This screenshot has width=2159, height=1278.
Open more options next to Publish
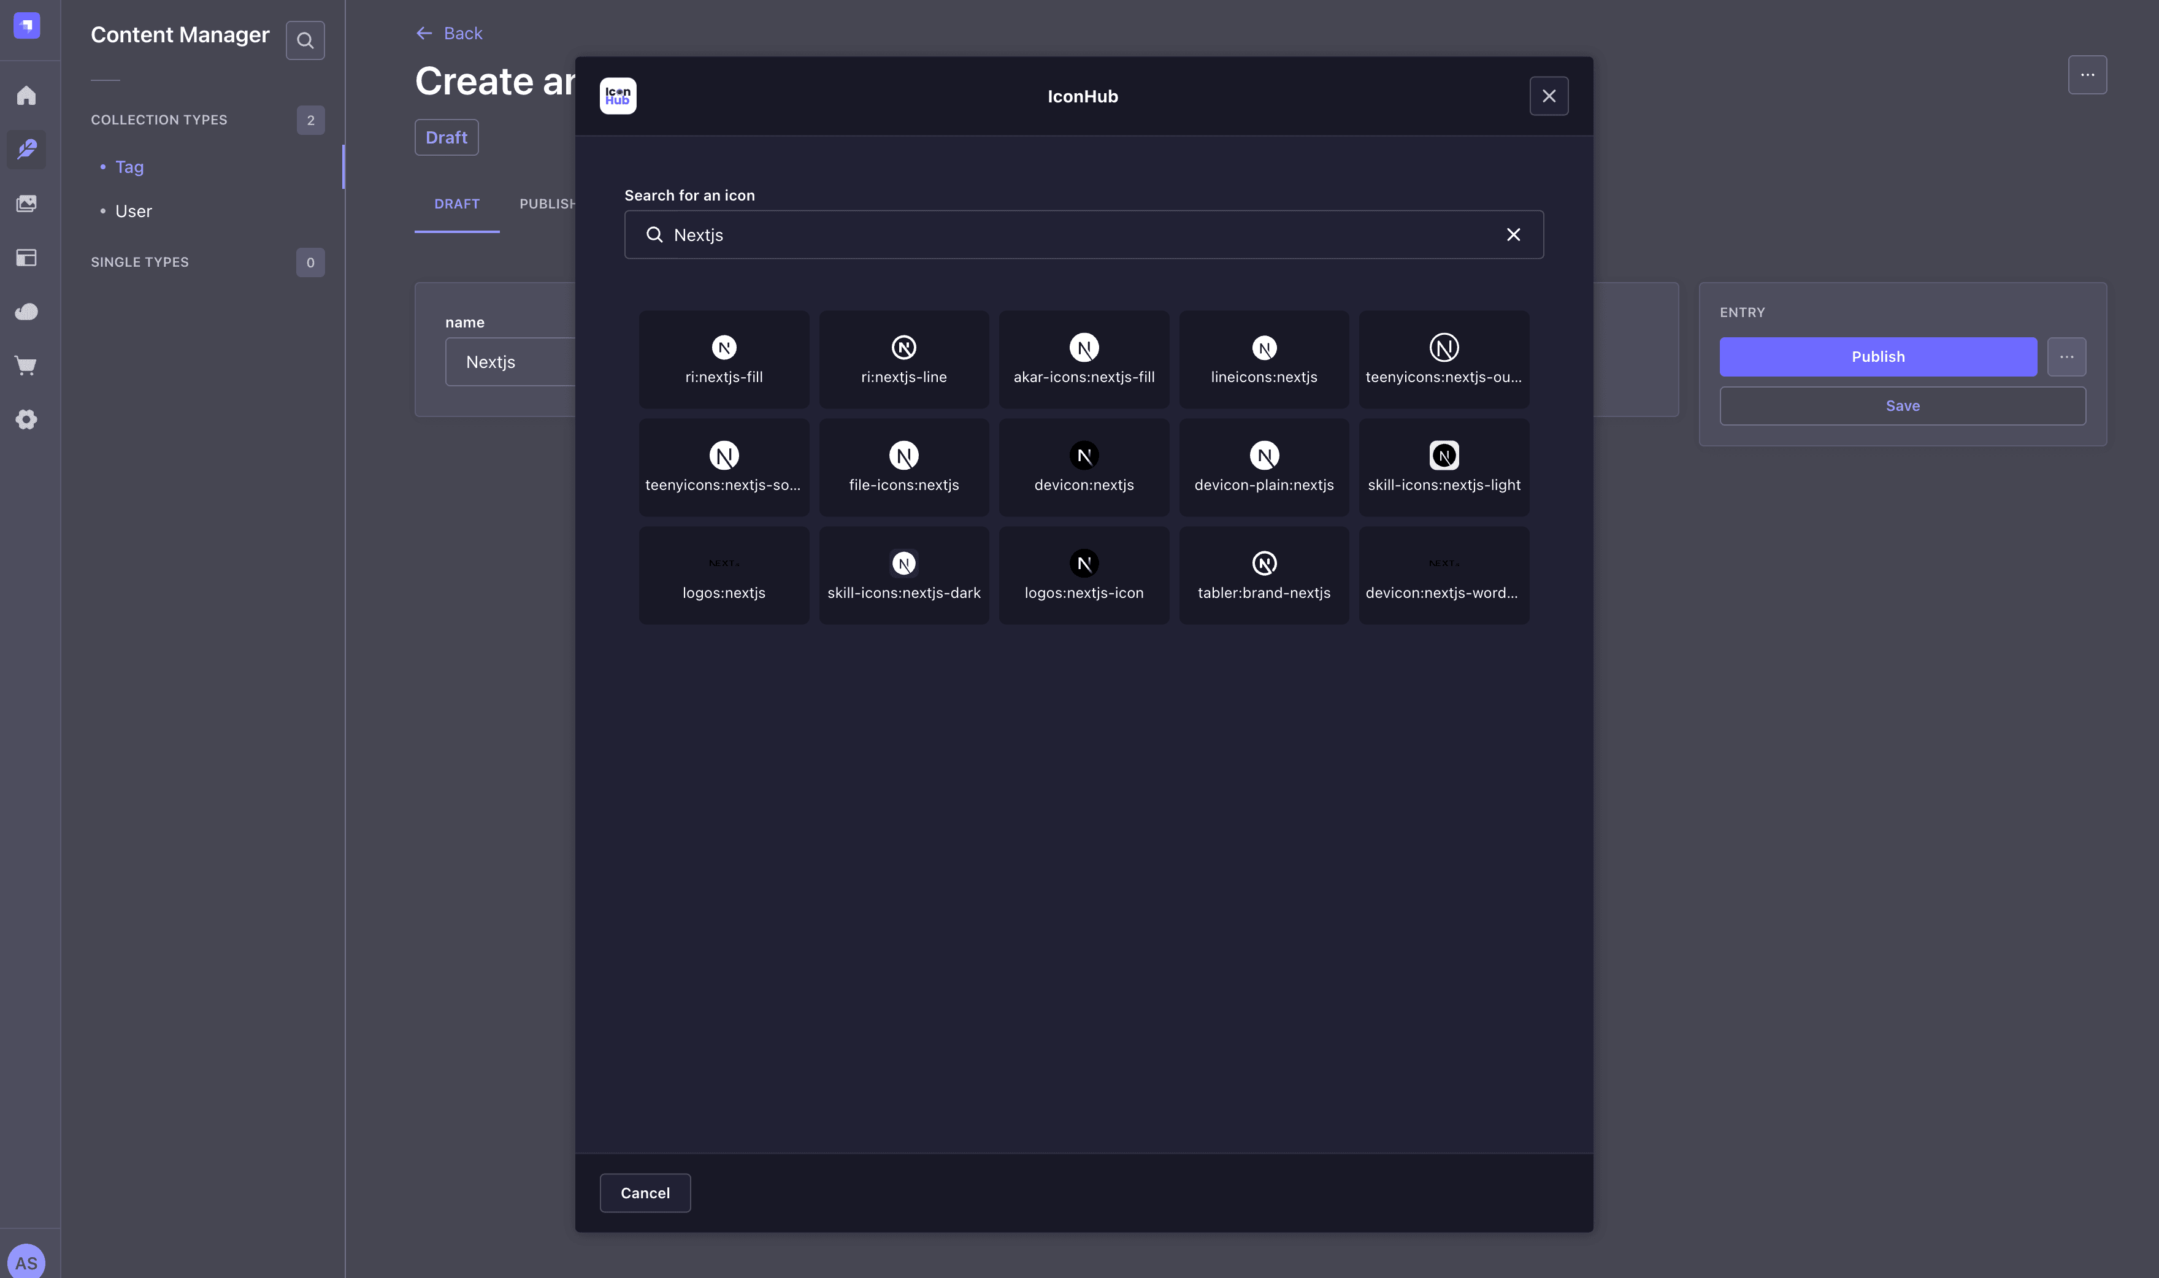click(x=2066, y=356)
